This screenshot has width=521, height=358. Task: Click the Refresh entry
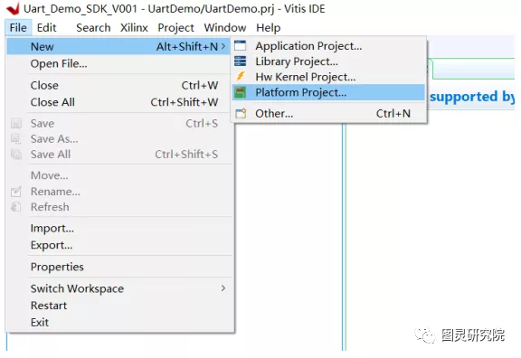pos(118,207)
